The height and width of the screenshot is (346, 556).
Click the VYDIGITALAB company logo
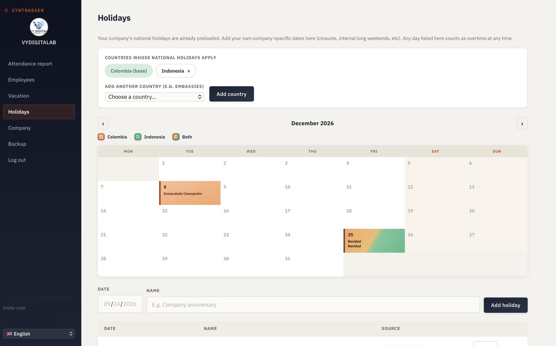[39, 27]
